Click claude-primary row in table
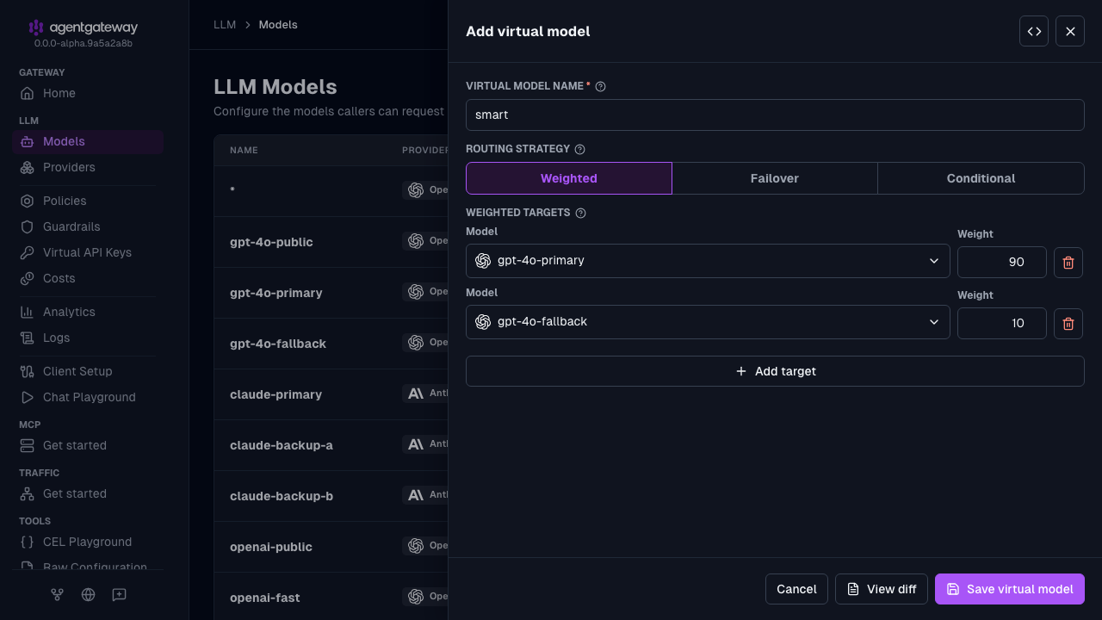This screenshot has width=1102, height=620. 331,394
